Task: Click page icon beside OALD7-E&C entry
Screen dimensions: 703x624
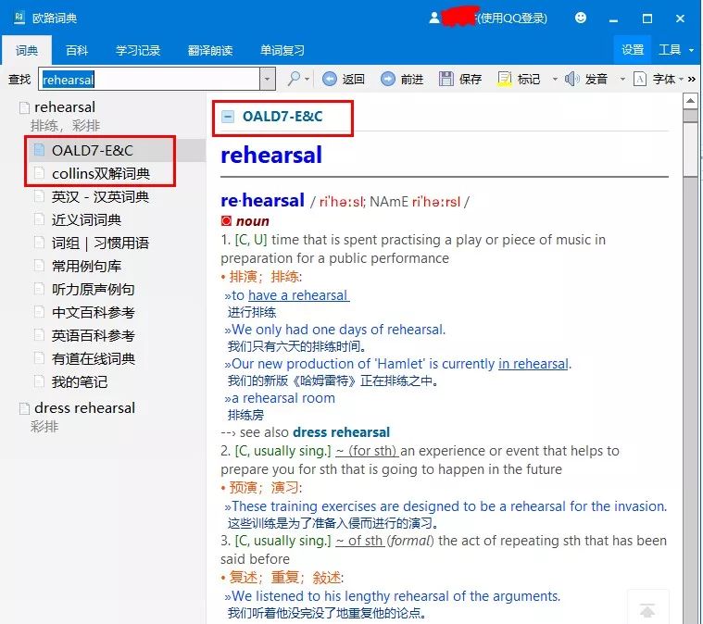Action: point(40,150)
